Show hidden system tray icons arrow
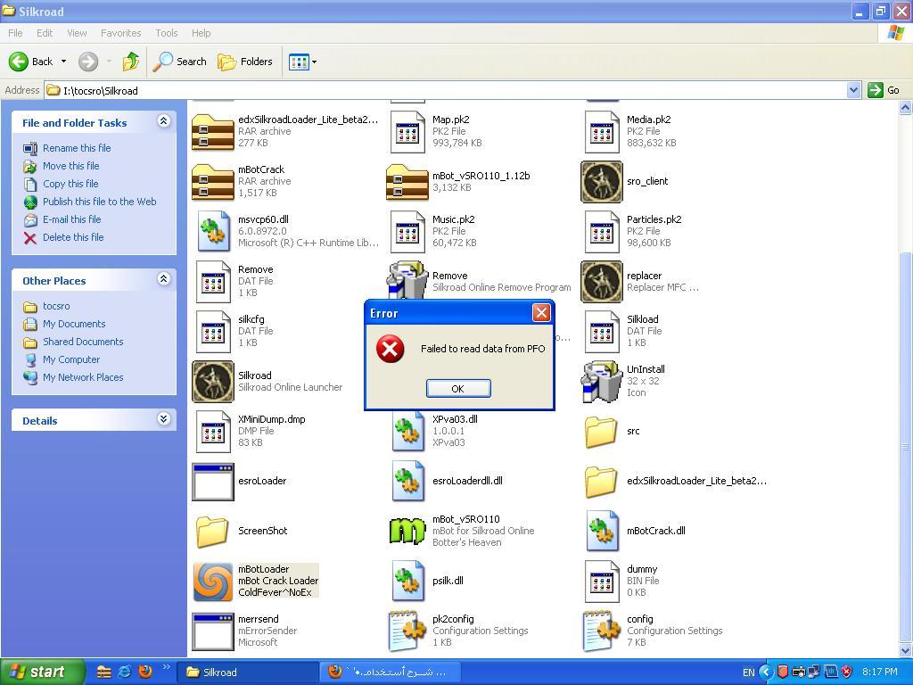Viewport: 913px width, 685px height. pos(766,673)
